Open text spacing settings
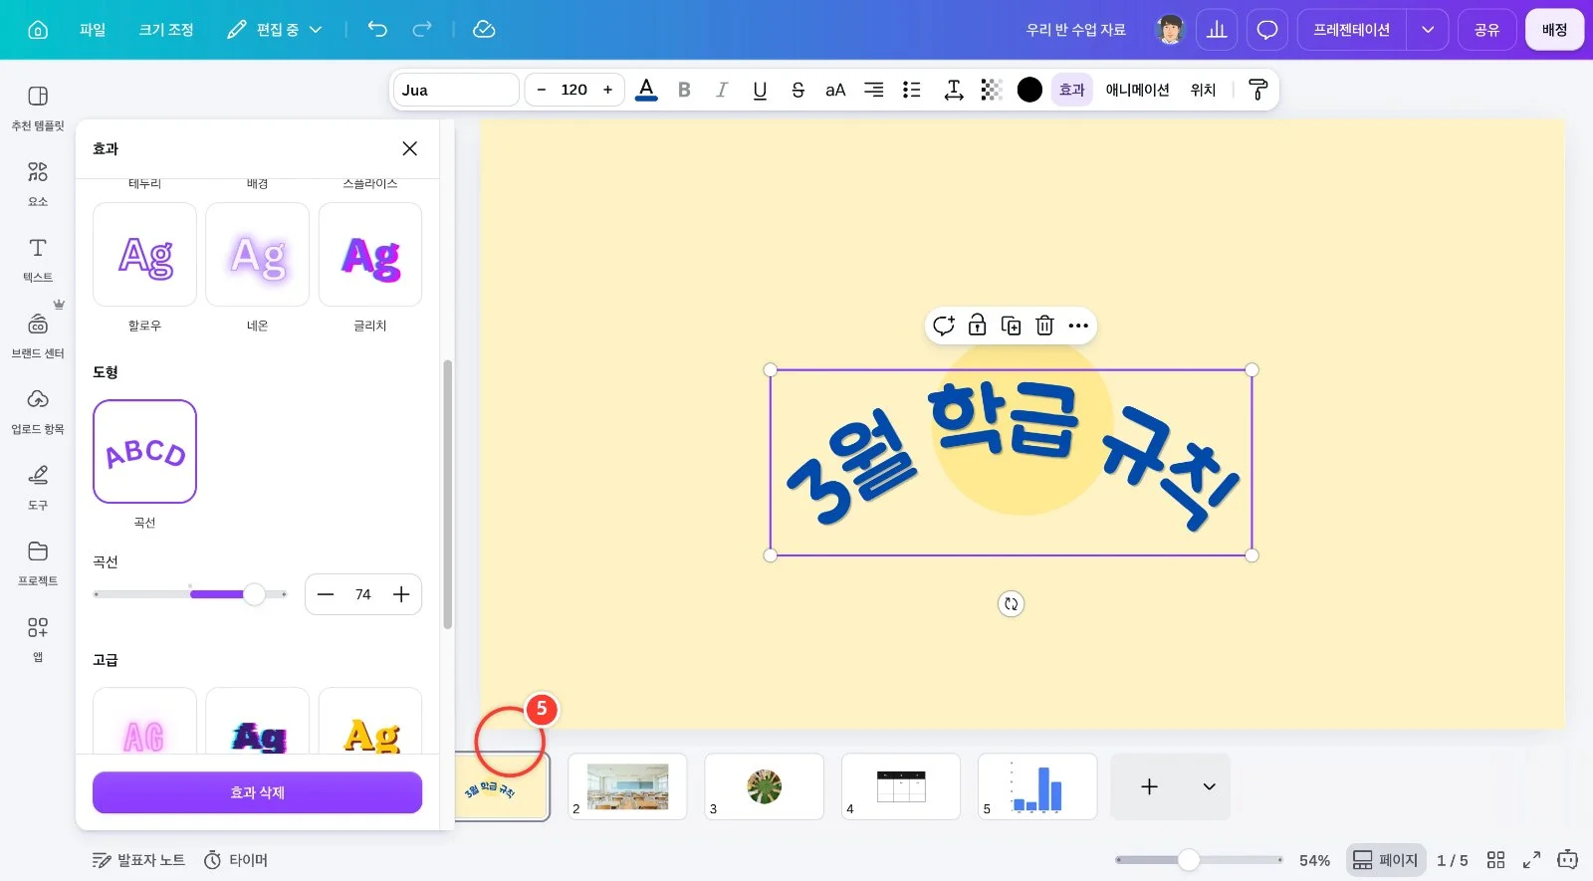The height and width of the screenshot is (881, 1593). [x=954, y=90]
